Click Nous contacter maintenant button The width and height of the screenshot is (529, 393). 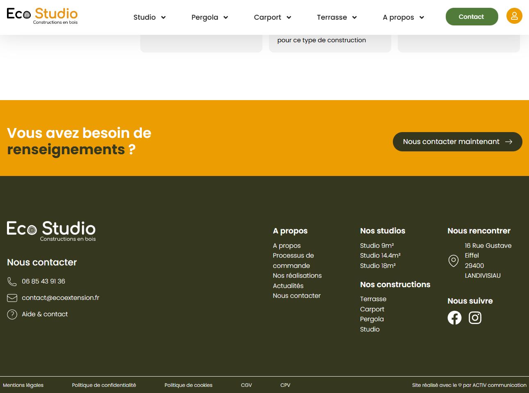coord(457,142)
